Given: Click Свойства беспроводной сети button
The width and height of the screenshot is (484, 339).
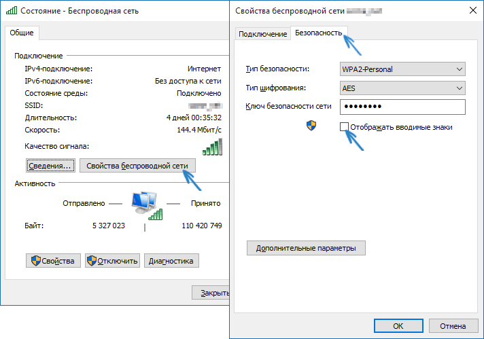Looking at the screenshot, I should click(x=137, y=166).
